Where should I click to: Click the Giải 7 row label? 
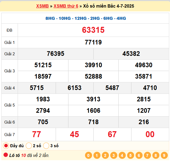click(10, 135)
